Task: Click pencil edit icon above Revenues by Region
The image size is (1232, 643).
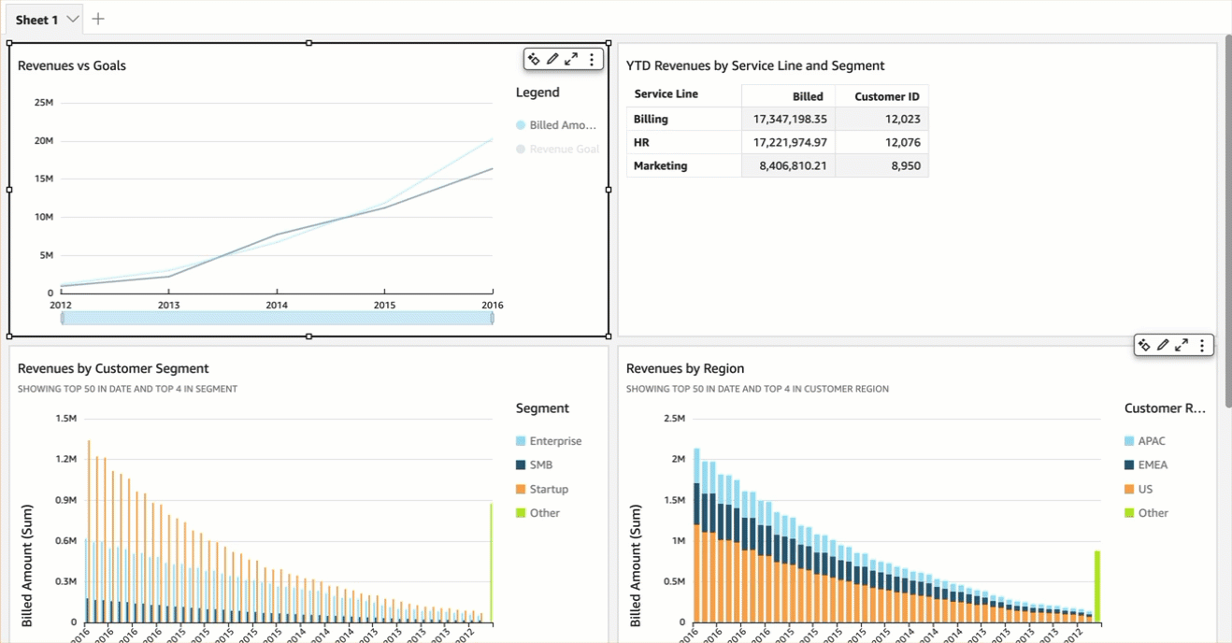Action: tap(1163, 345)
